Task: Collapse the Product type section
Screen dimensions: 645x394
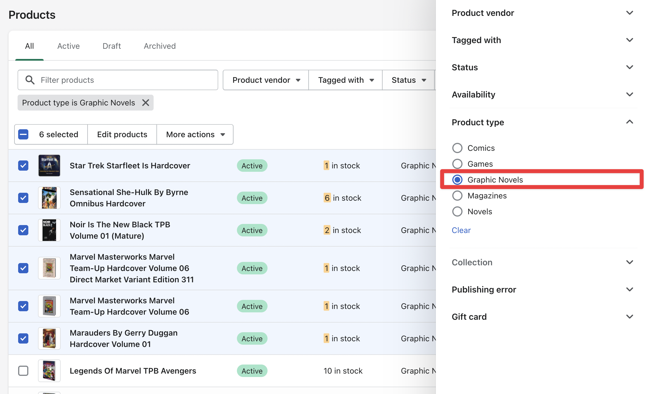Action: pos(542,122)
